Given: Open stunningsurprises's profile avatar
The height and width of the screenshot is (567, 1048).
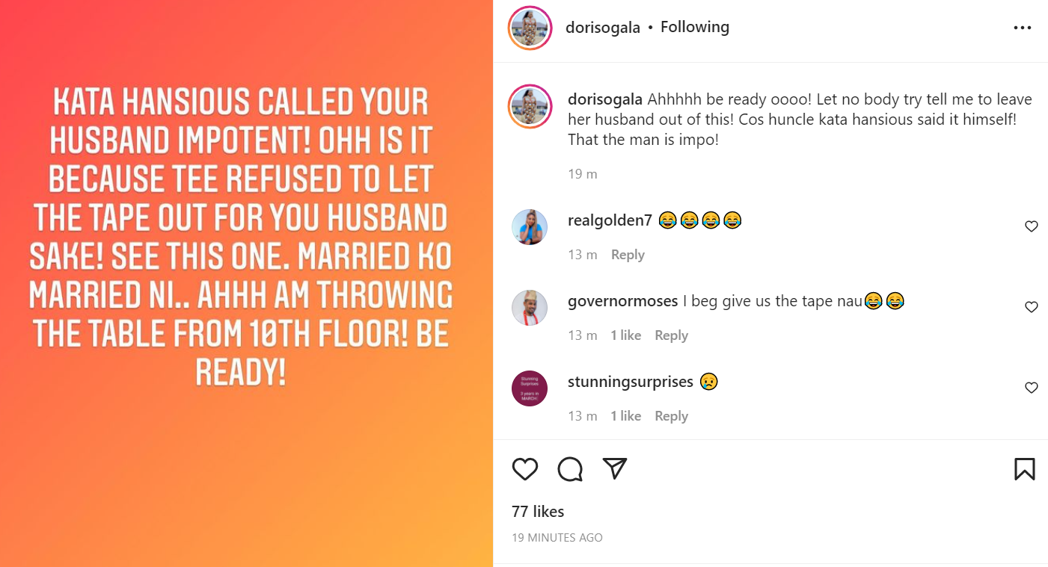Looking at the screenshot, I should point(530,388).
